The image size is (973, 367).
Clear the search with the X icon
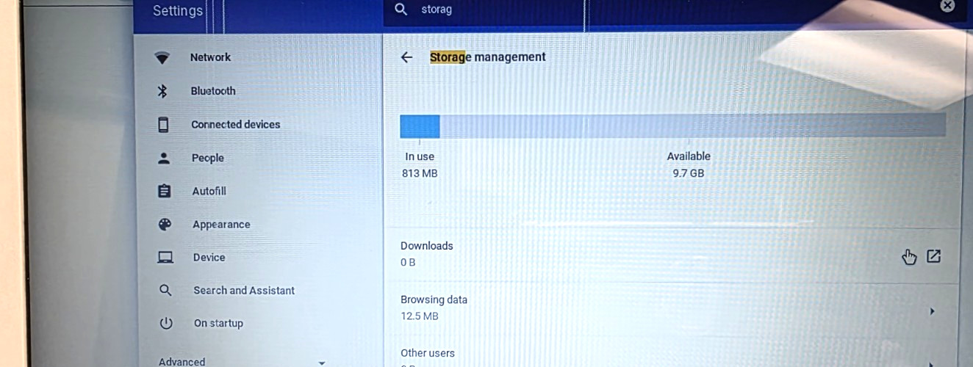coord(948,5)
